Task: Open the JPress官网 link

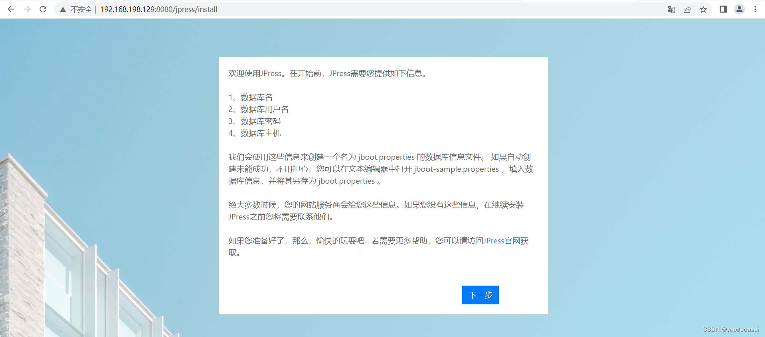Action: (x=502, y=241)
